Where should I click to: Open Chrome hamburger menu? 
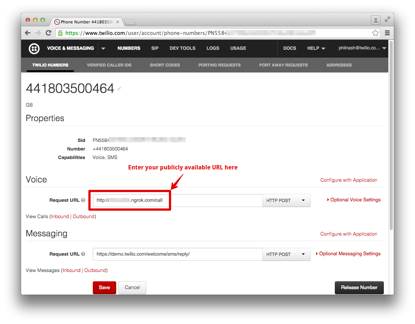(x=387, y=33)
